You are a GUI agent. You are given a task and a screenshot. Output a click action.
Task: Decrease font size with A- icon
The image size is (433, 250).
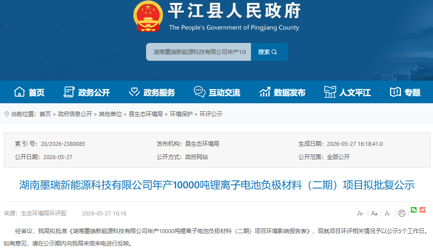[388, 214]
